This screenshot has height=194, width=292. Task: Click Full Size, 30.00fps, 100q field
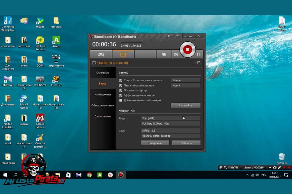[x=171, y=123]
